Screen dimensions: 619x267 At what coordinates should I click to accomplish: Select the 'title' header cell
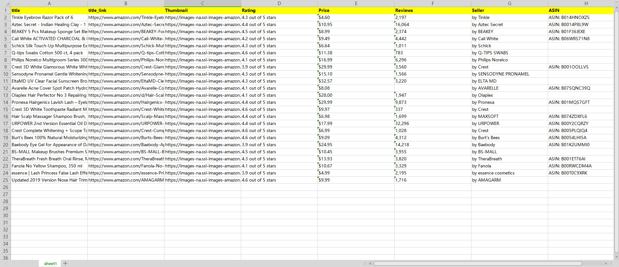coord(49,10)
